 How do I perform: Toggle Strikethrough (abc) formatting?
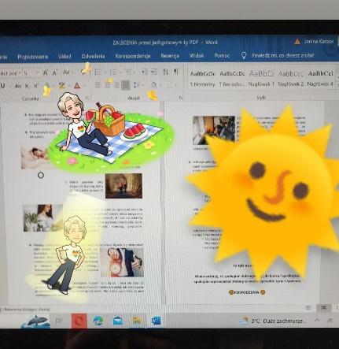(18, 86)
